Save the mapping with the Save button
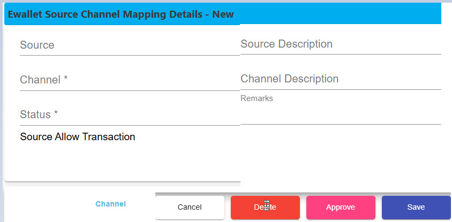 tap(416, 208)
